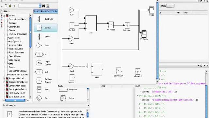Select the Sum block icon in library
The width and height of the screenshot is (209, 118).
39,98
